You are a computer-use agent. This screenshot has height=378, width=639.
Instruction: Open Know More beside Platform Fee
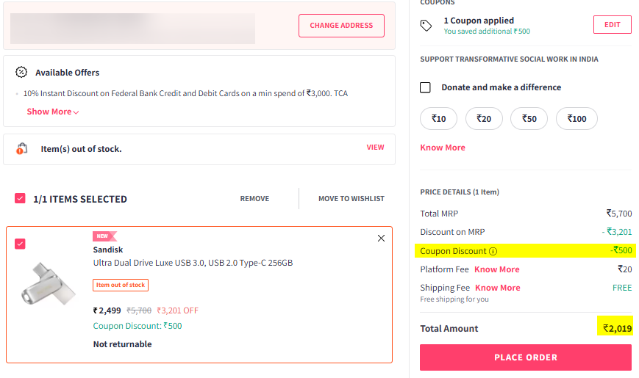click(x=497, y=269)
